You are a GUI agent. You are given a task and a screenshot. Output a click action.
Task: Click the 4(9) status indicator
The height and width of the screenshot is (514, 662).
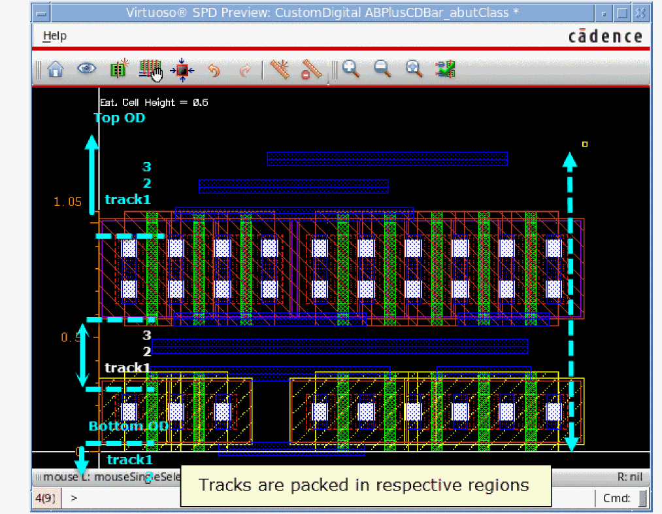click(46, 498)
